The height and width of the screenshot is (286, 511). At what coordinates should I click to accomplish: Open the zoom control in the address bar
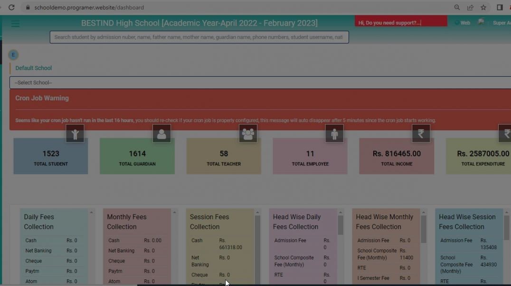click(x=456, y=7)
